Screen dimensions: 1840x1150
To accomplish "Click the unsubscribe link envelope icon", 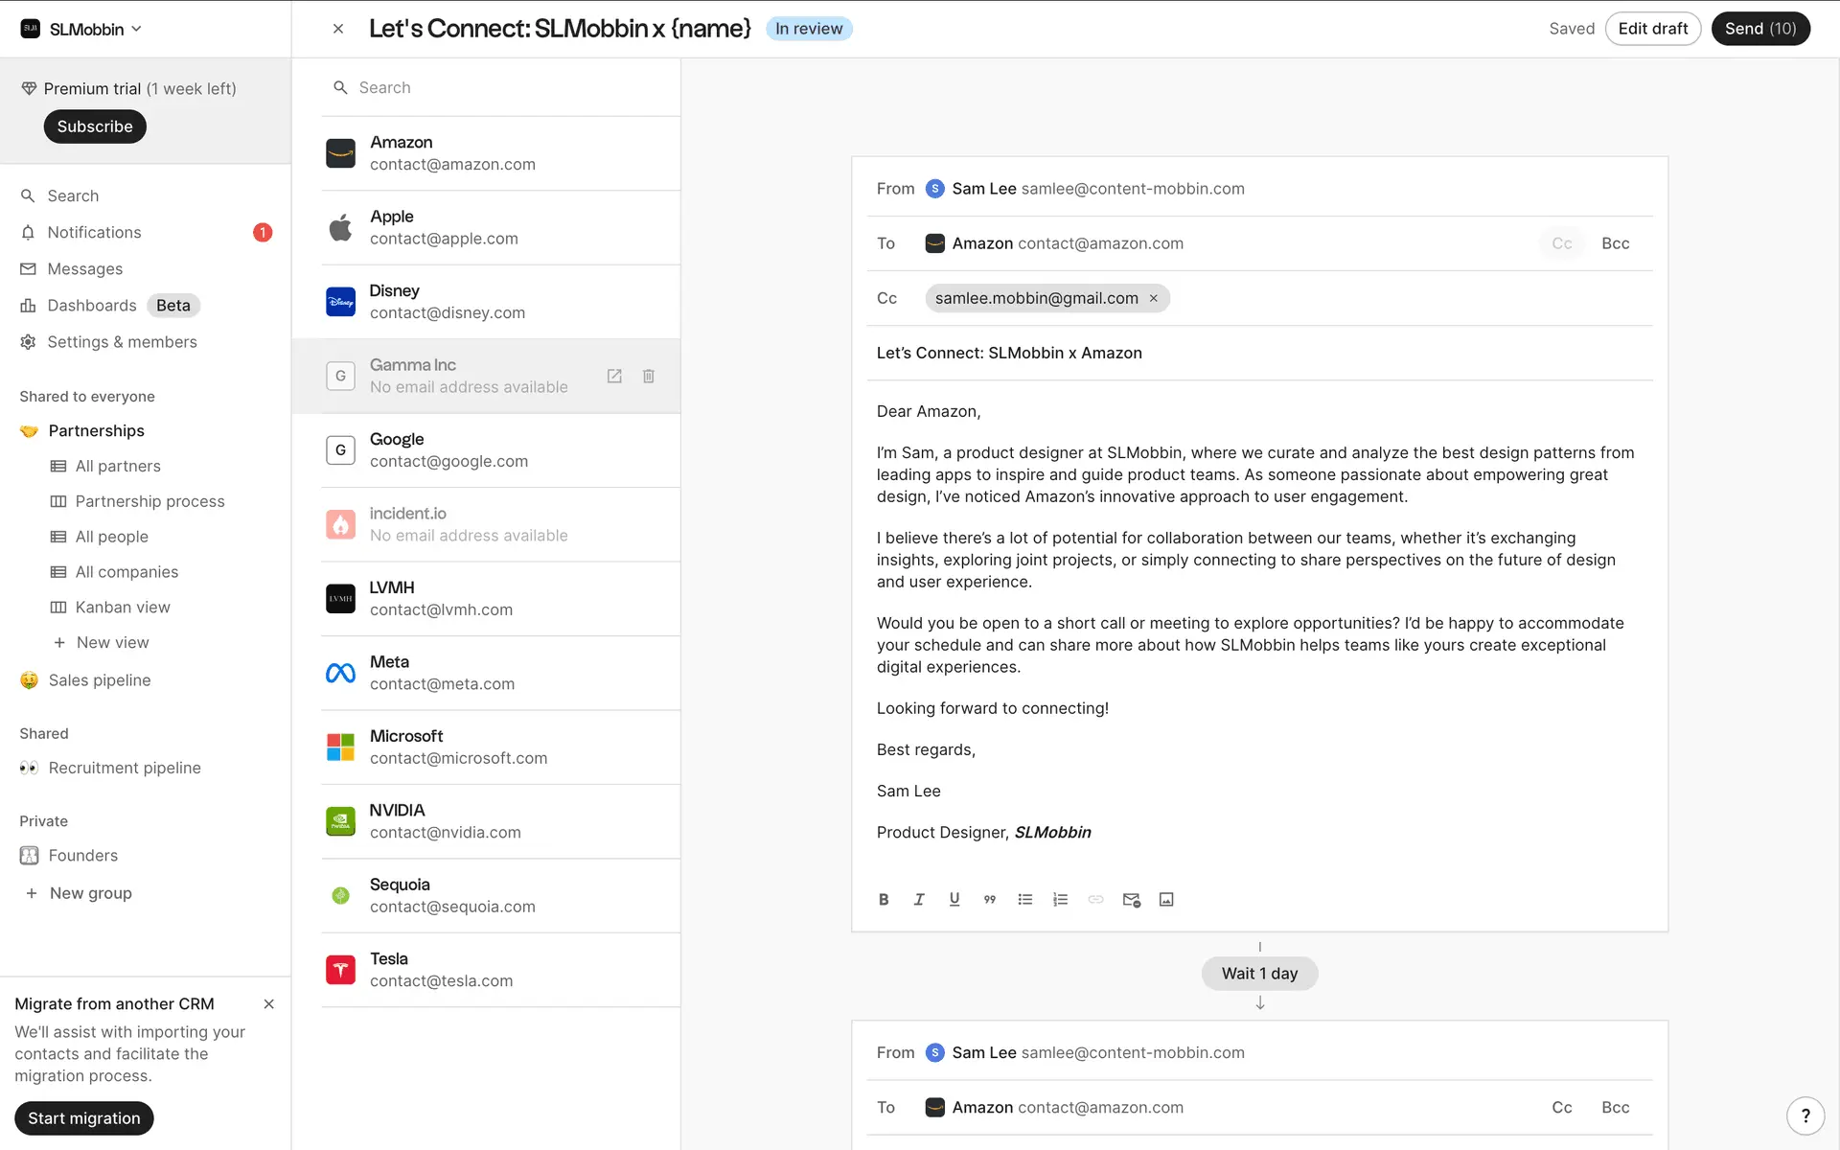I will coord(1131,899).
